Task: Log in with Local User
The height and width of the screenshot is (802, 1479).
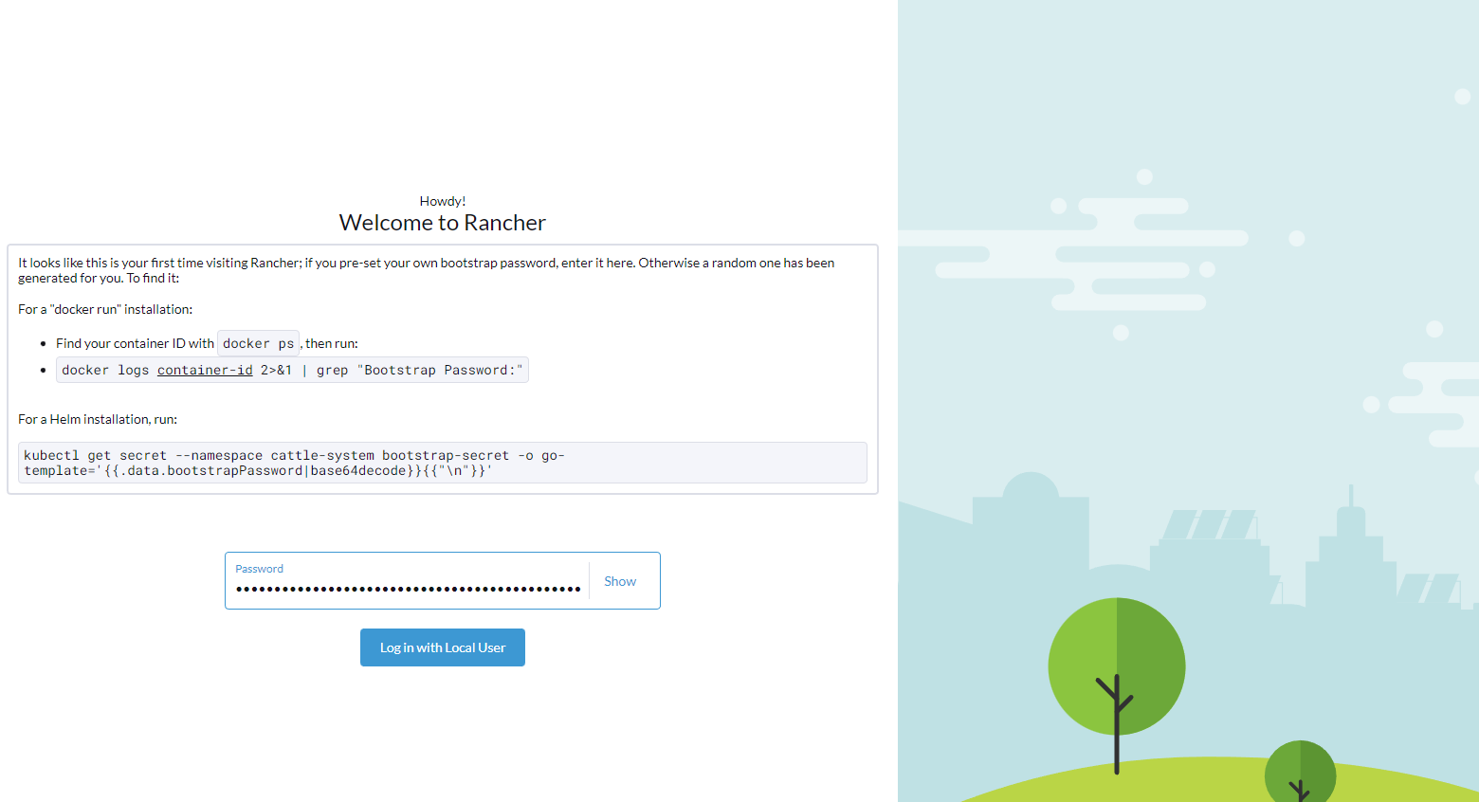Action: click(x=443, y=647)
